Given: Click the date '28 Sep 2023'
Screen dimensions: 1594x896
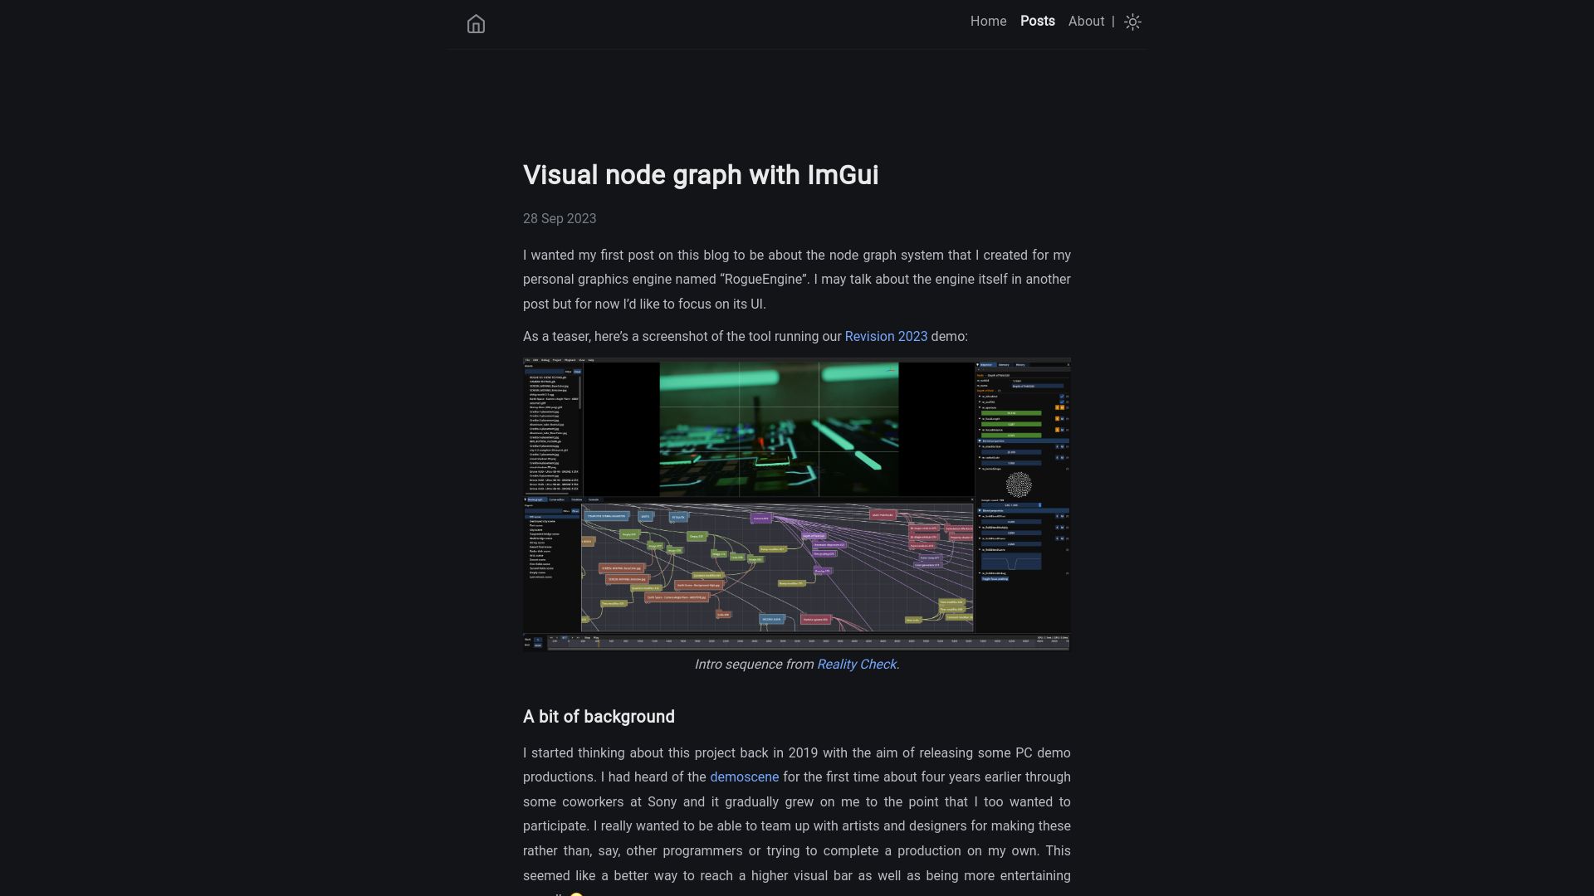Looking at the screenshot, I should (x=560, y=219).
